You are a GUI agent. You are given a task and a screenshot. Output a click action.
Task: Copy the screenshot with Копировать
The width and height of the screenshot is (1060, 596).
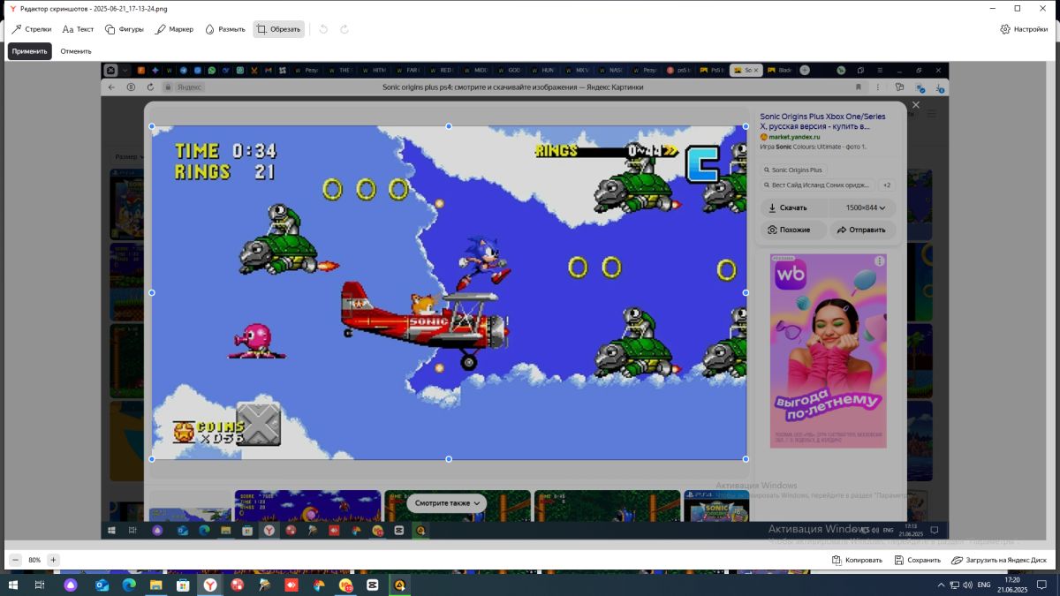tap(857, 560)
